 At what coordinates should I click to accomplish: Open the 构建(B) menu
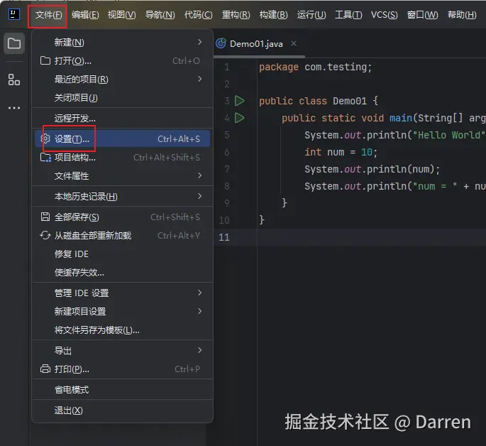(273, 15)
